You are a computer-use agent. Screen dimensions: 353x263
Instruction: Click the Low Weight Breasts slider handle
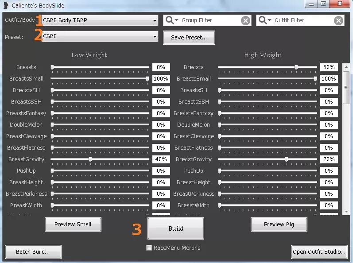pos(52,67)
